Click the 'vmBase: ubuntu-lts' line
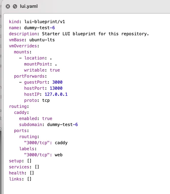The image size is (170, 194). (32, 40)
